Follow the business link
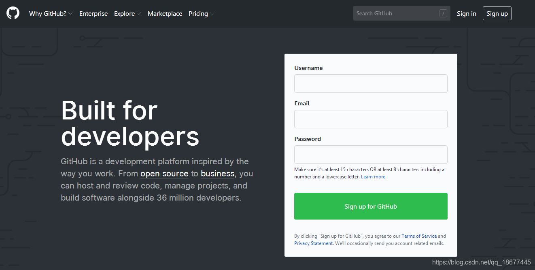Image resolution: width=535 pixels, height=270 pixels. pos(217,174)
